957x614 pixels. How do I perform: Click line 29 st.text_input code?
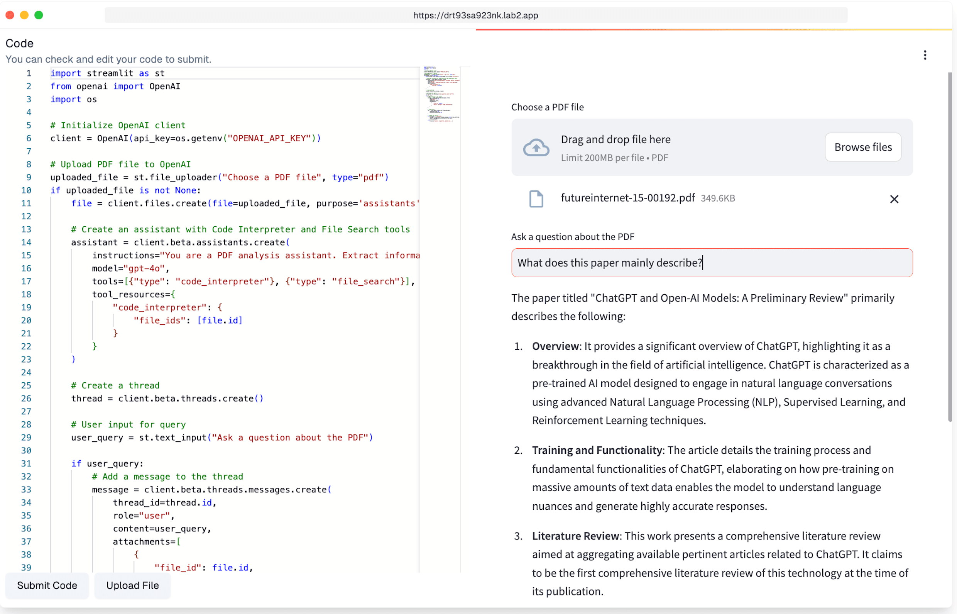(x=222, y=438)
